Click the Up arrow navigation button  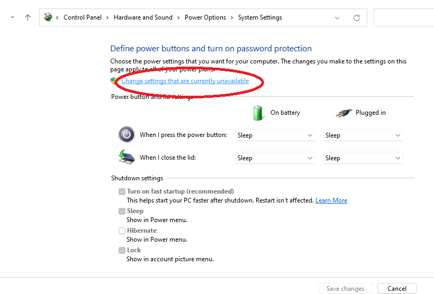click(28, 17)
